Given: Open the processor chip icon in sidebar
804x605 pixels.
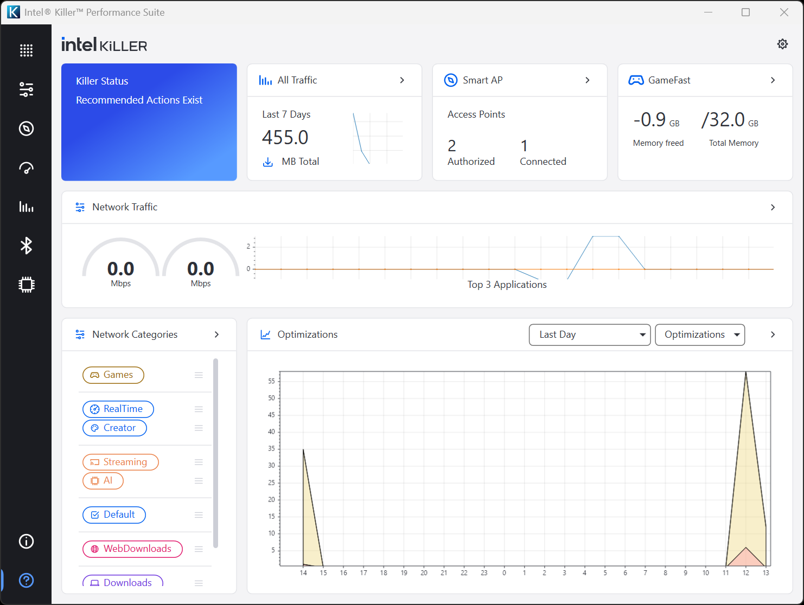Looking at the screenshot, I should pos(26,285).
